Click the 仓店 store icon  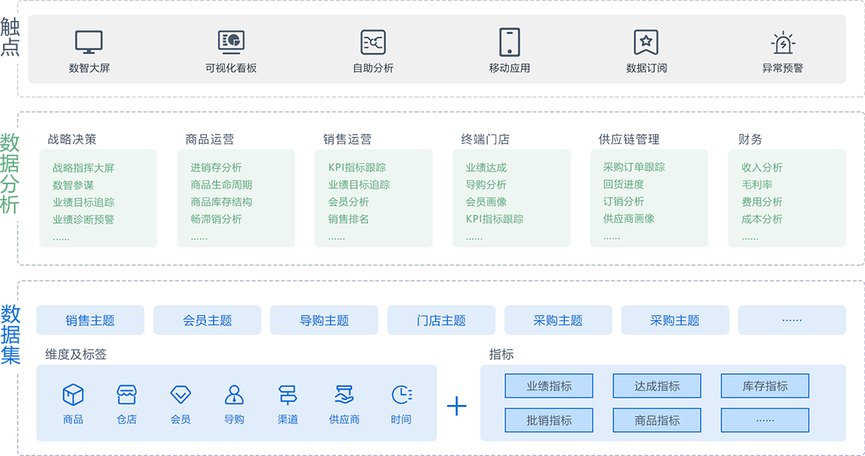point(126,395)
